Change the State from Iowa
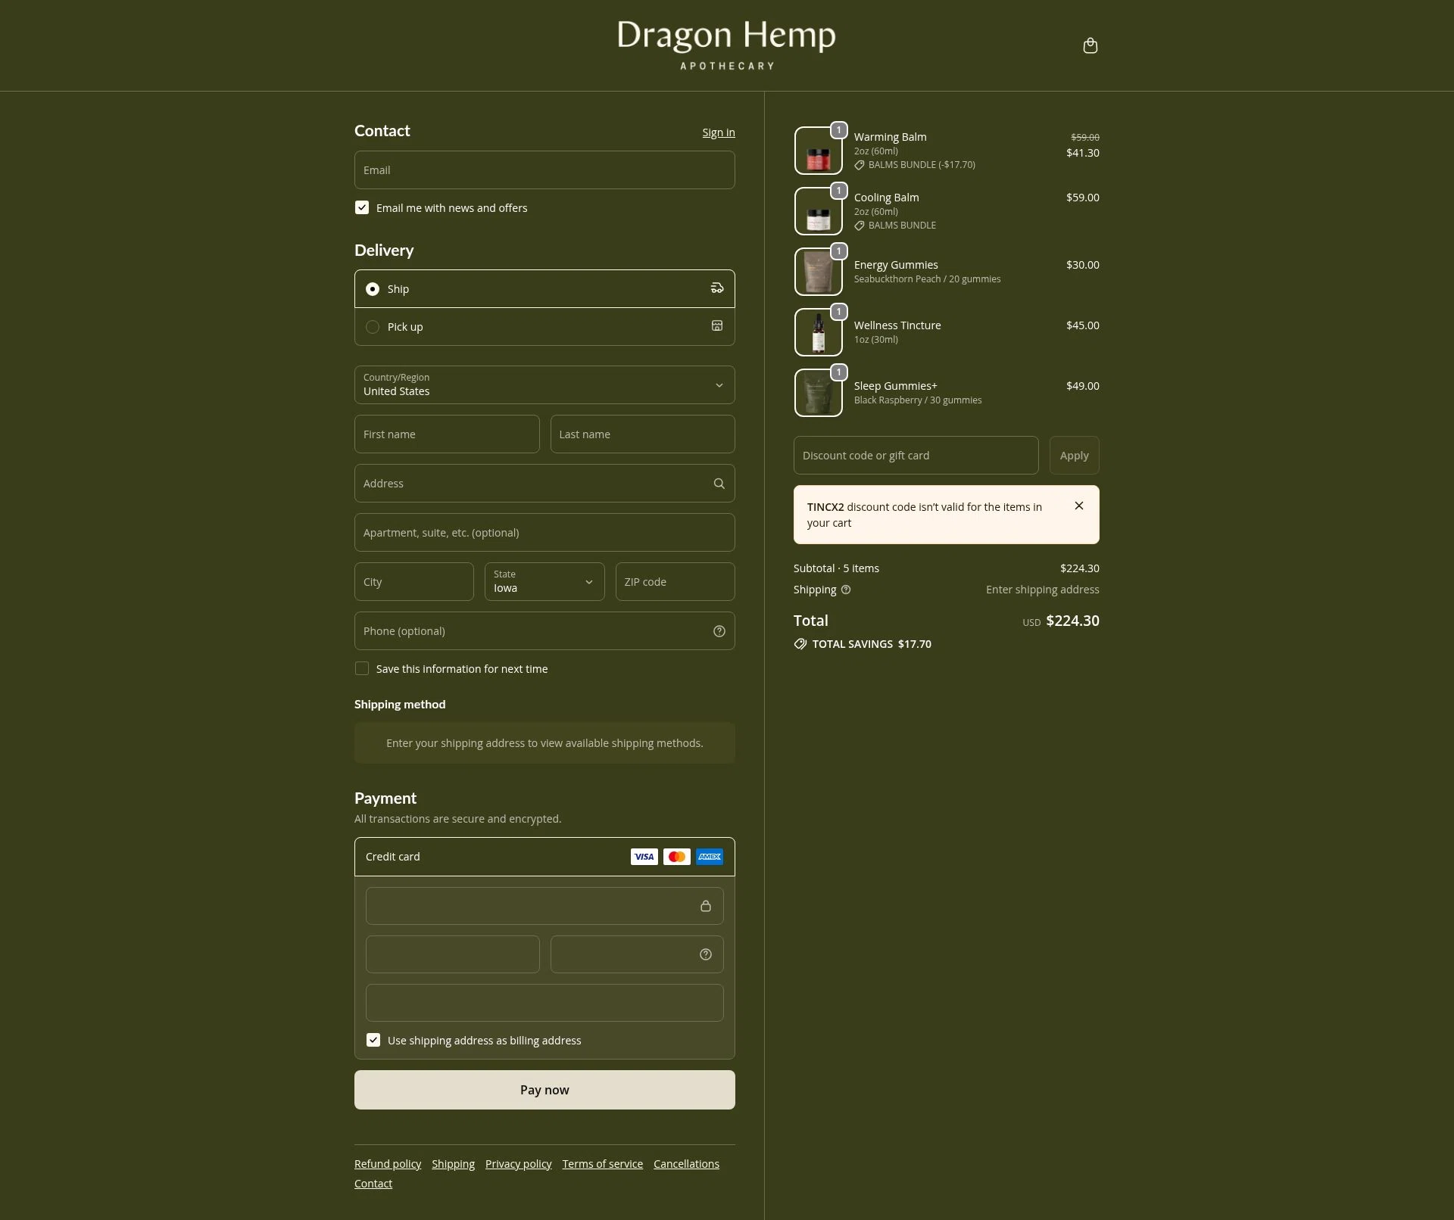The width and height of the screenshot is (1454, 1220). (544, 581)
